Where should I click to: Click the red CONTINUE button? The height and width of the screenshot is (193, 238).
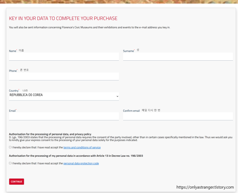tap(17, 182)
